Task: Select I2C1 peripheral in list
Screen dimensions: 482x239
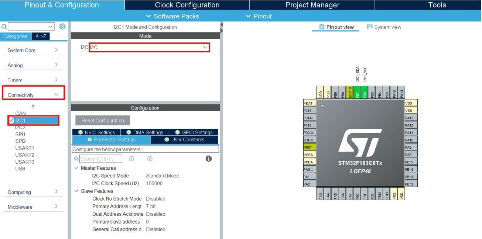Action: tap(33, 120)
